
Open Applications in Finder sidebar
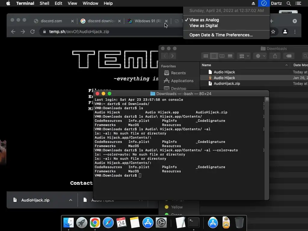point(179,81)
